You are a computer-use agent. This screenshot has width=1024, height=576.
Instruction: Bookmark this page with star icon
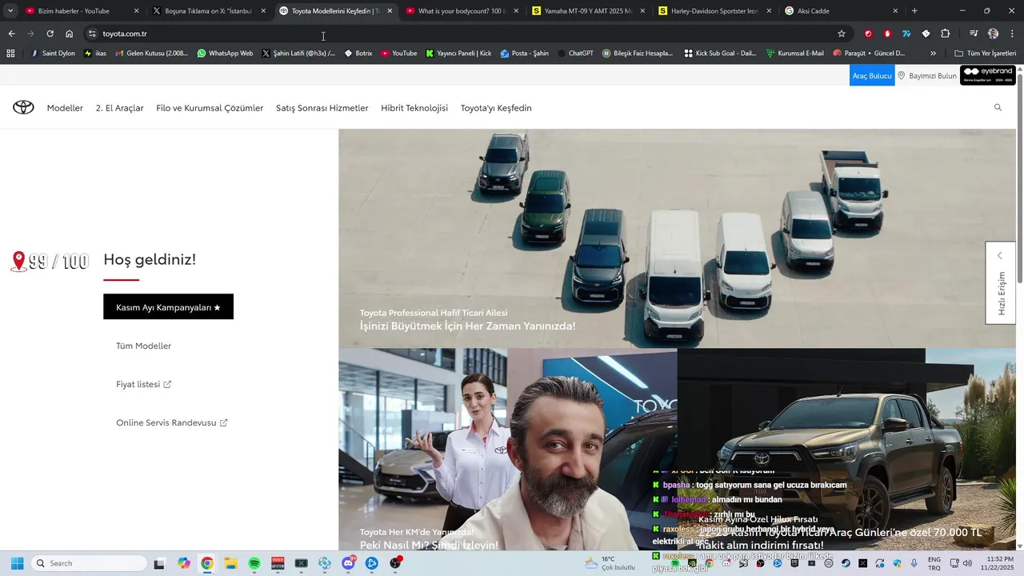pyautogui.click(x=842, y=34)
